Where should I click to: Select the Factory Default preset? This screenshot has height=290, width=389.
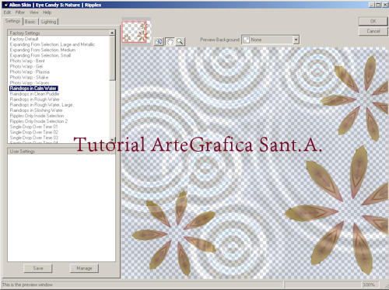click(24, 39)
